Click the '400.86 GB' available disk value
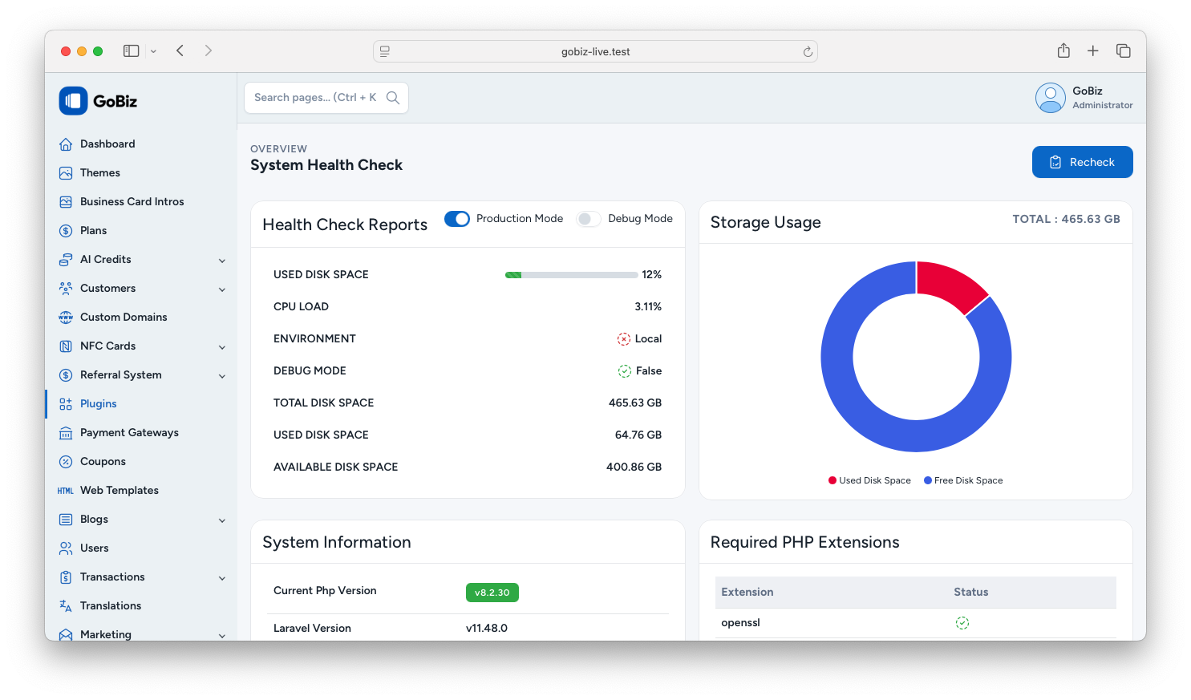Viewport: 1191px width, 700px height. click(634, 467)
